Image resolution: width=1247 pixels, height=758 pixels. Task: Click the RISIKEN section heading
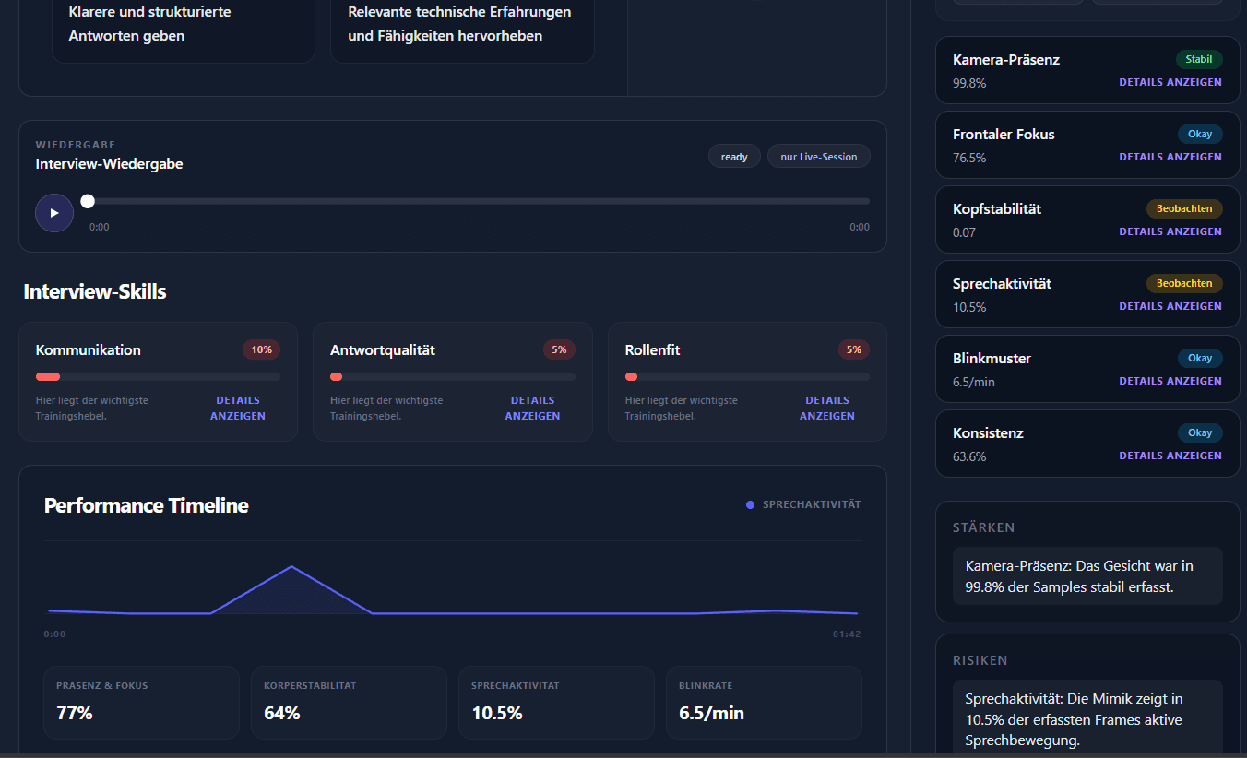[980, 660]
